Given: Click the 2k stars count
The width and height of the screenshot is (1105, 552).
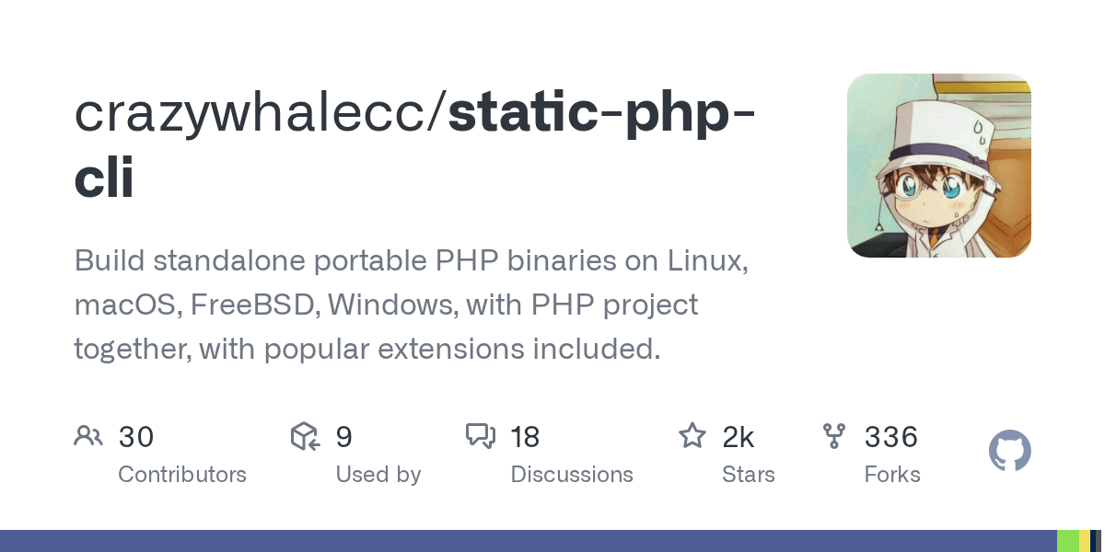Looking at the screenshot, I should (x=739, y=437).
